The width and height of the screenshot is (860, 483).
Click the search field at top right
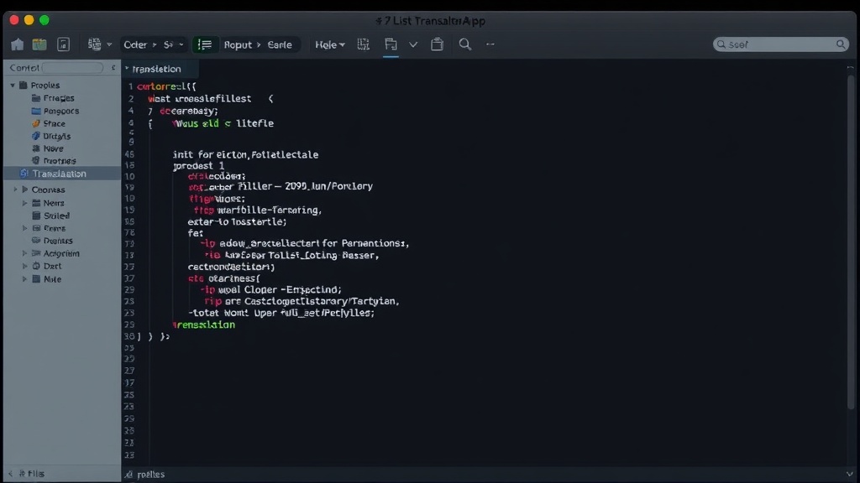pos(781,44)
